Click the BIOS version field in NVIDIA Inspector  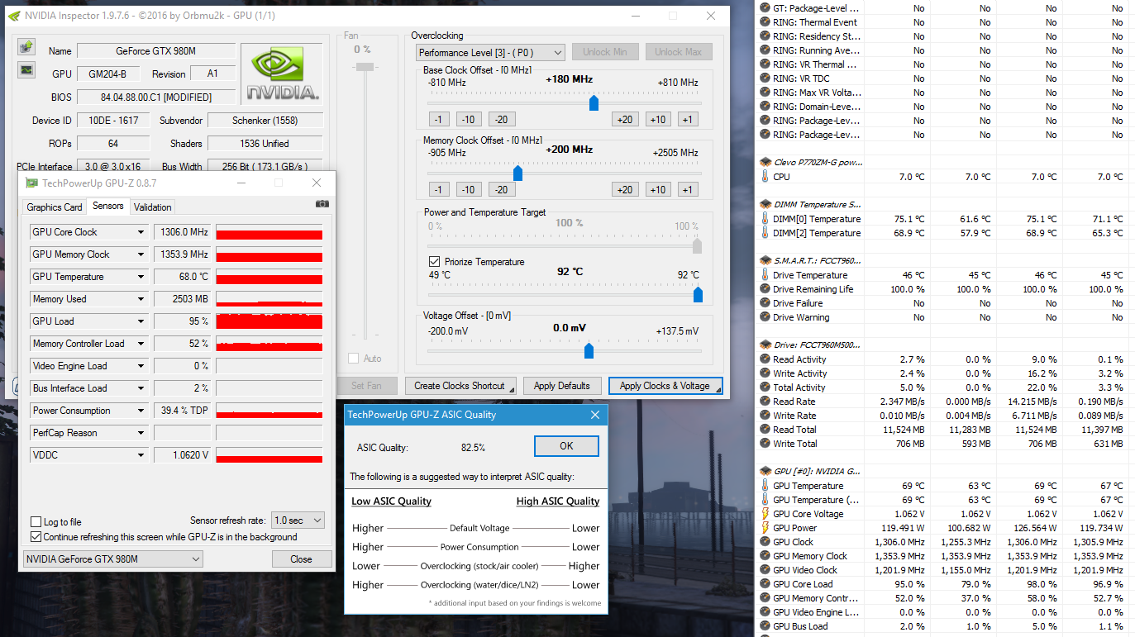tap(156, 97)
